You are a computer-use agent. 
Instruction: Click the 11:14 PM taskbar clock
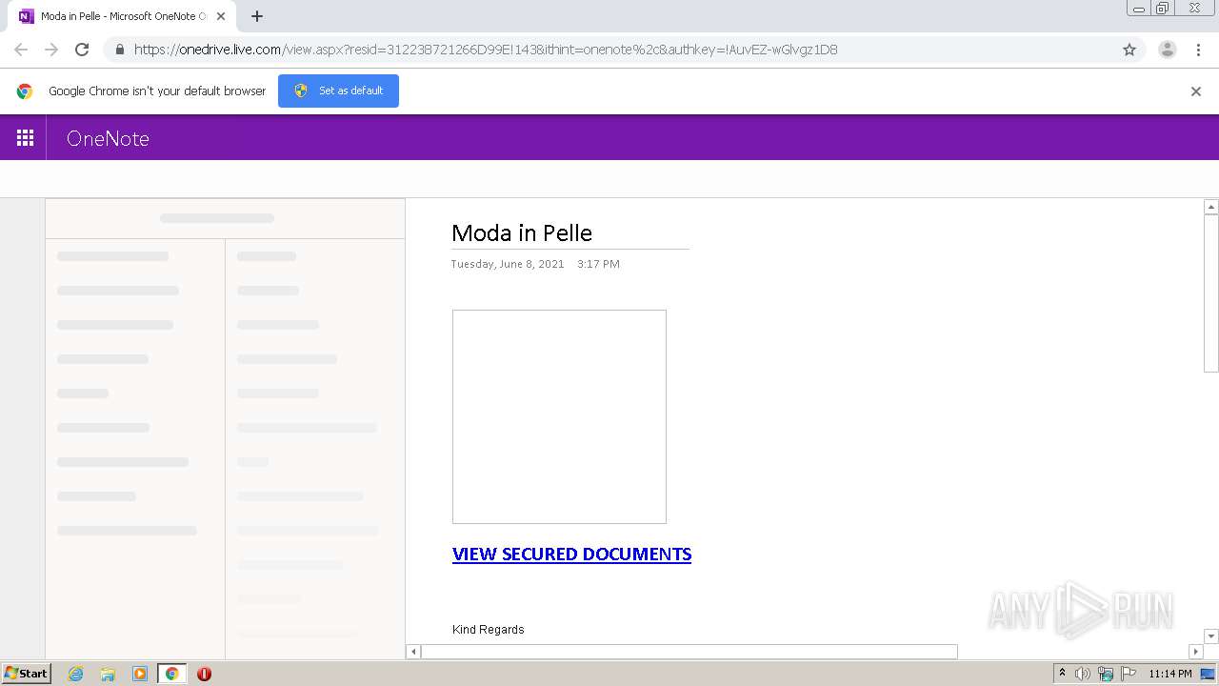1170,674
